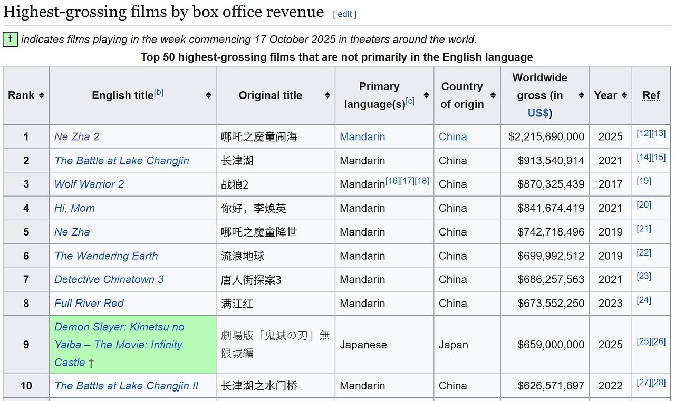Open reference [12] for Ne Zha 2
Viewport: 675px width, 401px height.
point(644,133)
